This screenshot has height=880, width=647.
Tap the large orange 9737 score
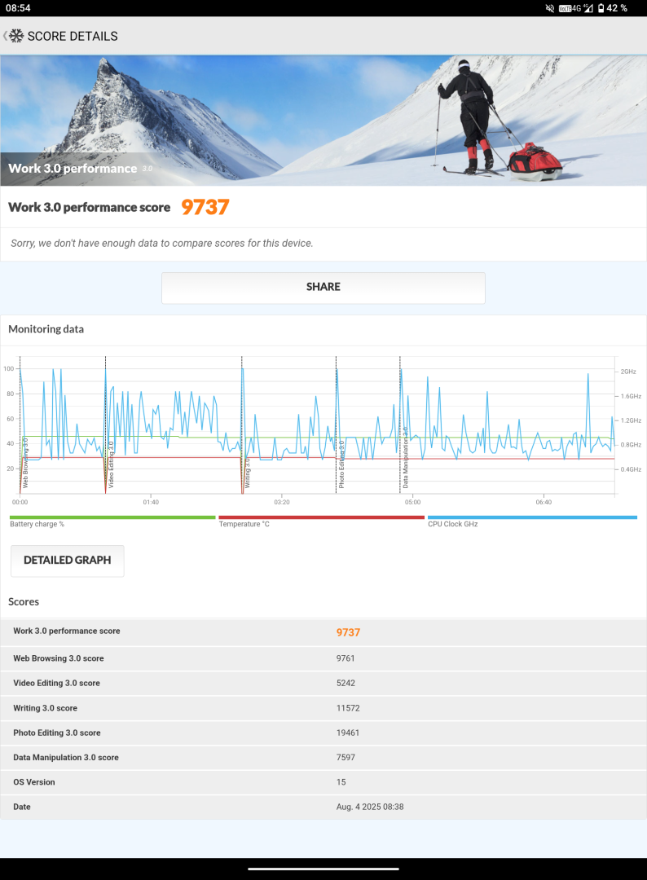(x=205, y=207)
